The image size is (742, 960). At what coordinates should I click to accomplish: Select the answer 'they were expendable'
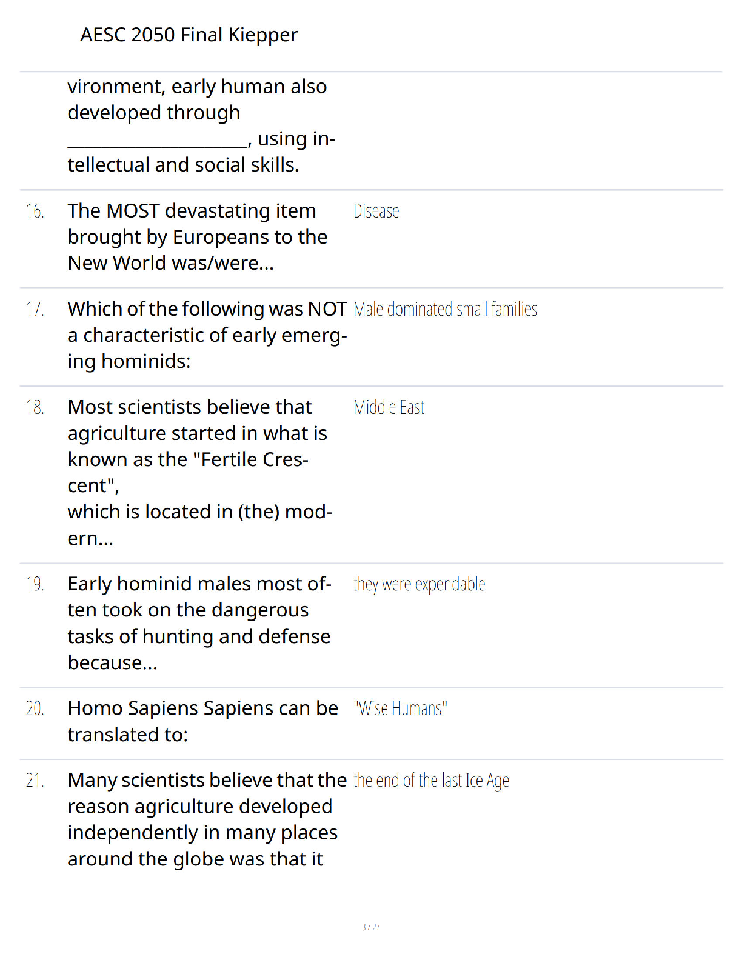point(419,584)
